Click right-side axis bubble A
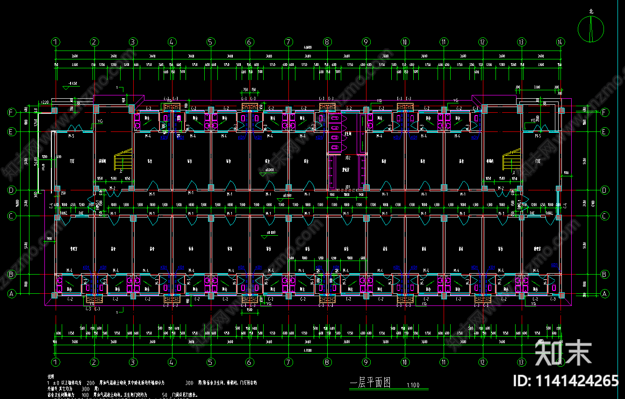 (605, 294)
